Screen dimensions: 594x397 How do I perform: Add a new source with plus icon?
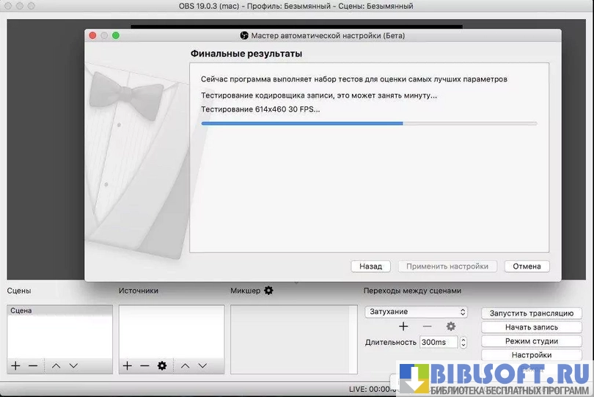coord(127,365)
